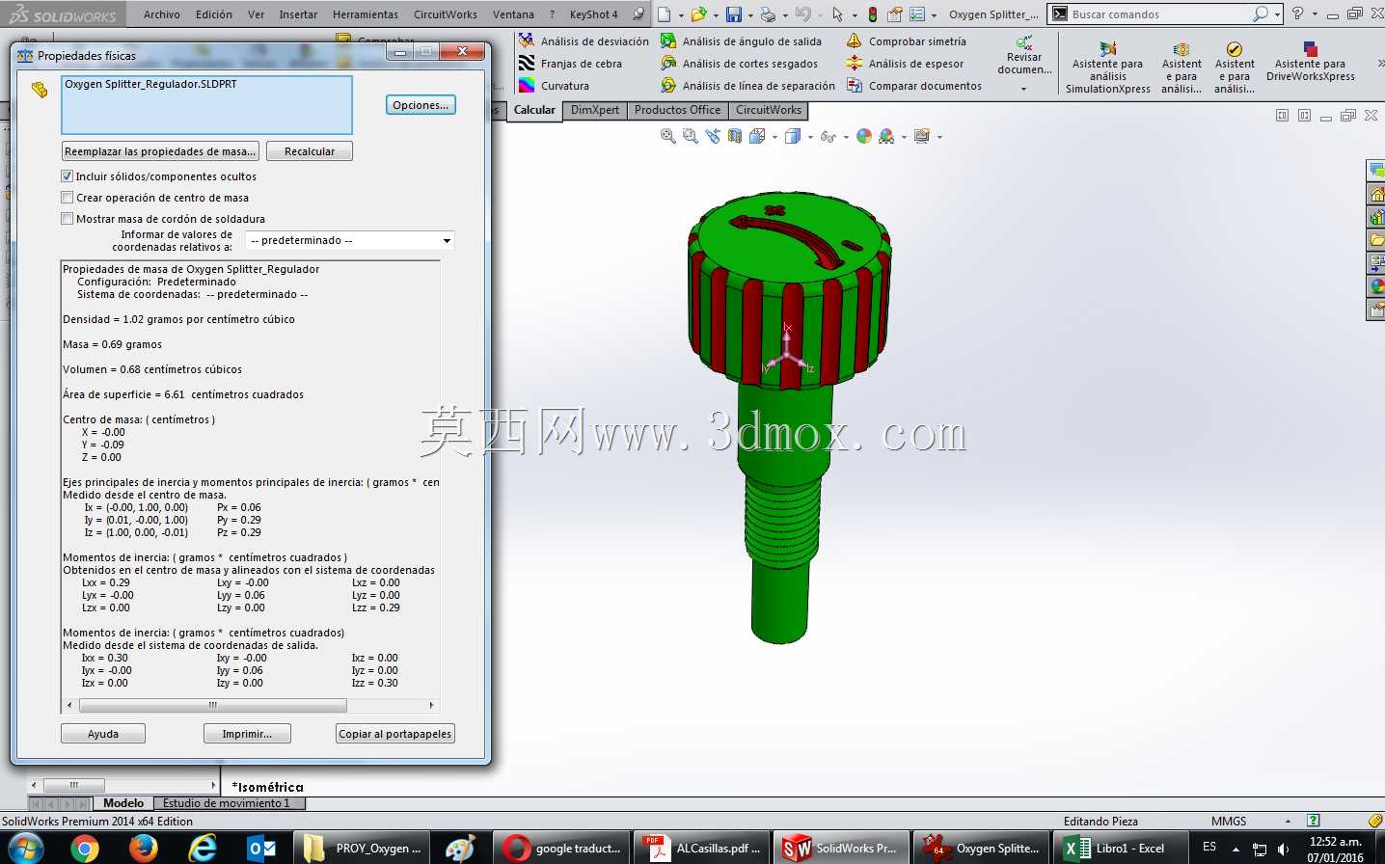Image resolution: width=1385 pixels, height=864 pixels.
Task: Launch the DriveWorksXpress assistant
Action: (x=1311, y=62)
